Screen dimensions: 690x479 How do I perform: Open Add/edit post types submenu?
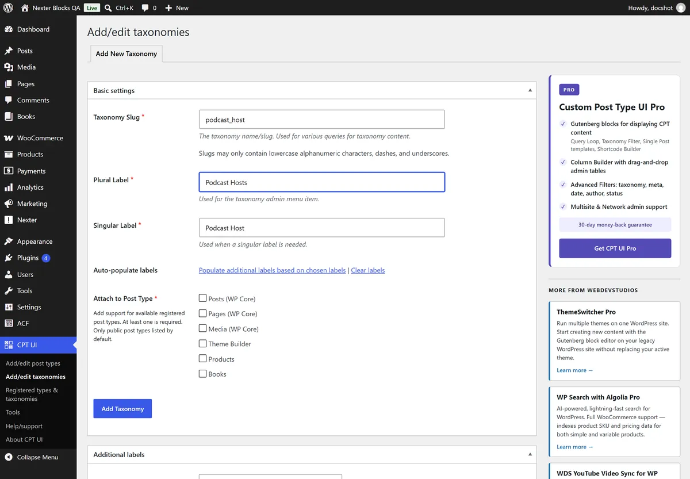click(x=33, y=363)
